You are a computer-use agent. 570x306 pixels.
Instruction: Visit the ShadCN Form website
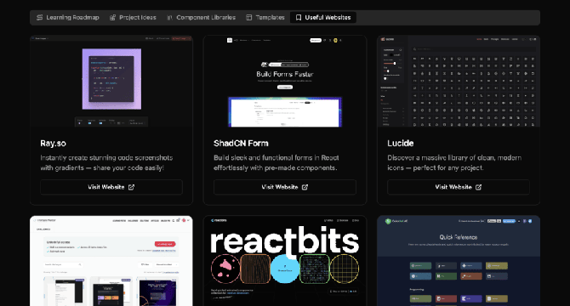285,187
